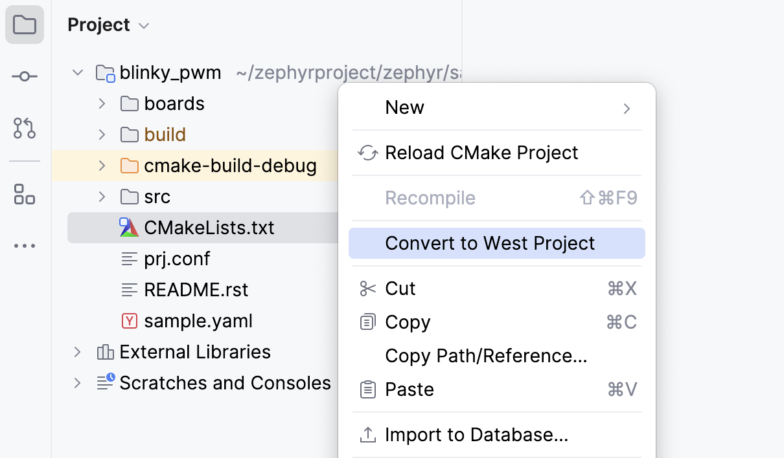Click the clipboard icon next to Paste
784x458 pixels.
pyautogui.click(x=367, y=389)
